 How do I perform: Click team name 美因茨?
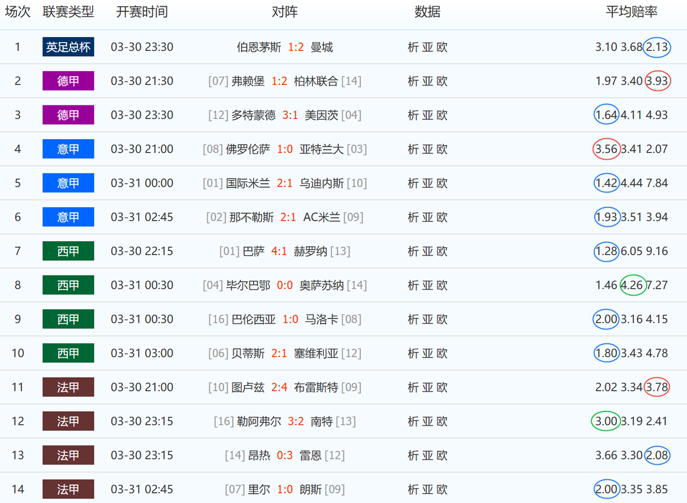[x=321, y=115]
